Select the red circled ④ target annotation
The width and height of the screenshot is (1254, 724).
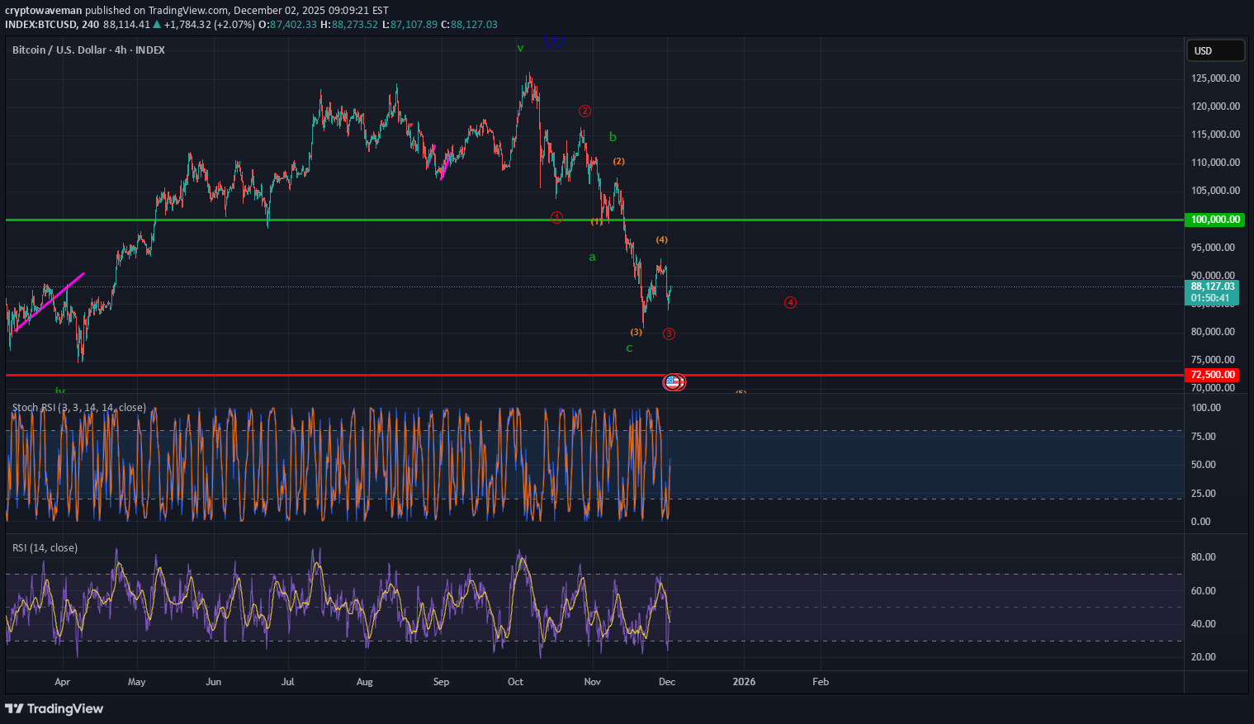790,302
